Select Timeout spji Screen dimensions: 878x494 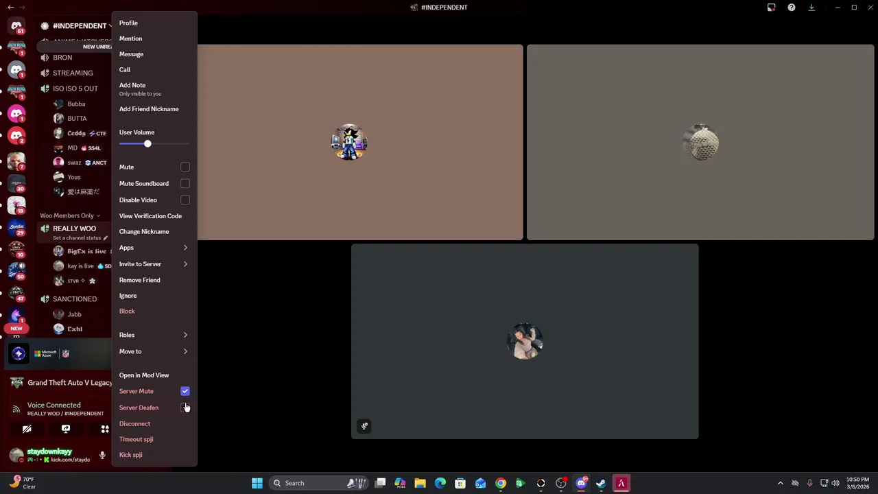coord(154,439)
